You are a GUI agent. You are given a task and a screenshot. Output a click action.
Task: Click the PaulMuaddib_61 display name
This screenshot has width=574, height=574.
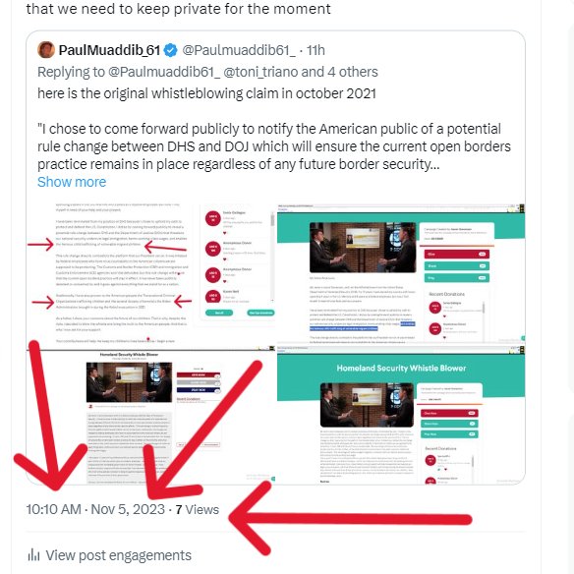pos(109,50)
